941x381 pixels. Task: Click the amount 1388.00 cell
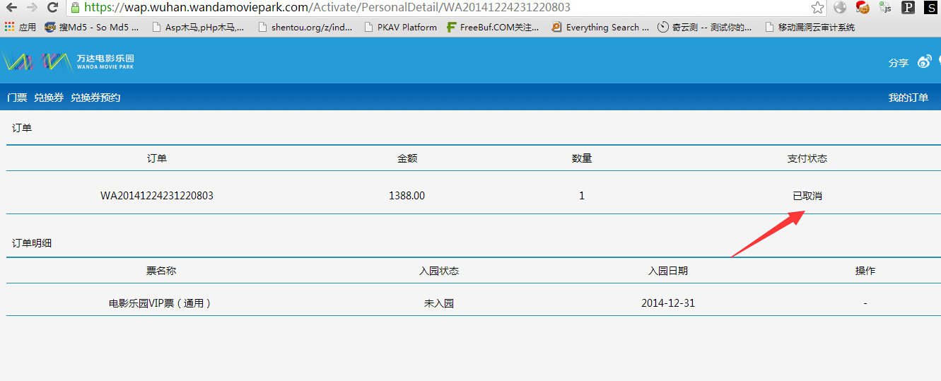click(407, 195)
